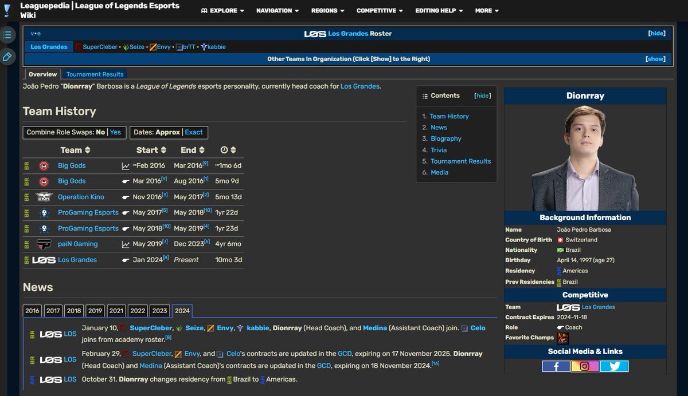This screenshot has width=688, height=396.
Task: Jump to Media in Contents
Action: (x=440, y=172)
